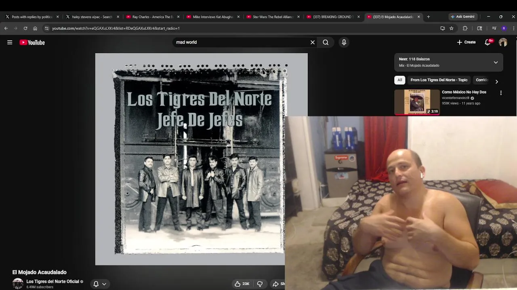517x290 pixels.
Task: Select the 'Corrido' filter chip
Action: 482,80
